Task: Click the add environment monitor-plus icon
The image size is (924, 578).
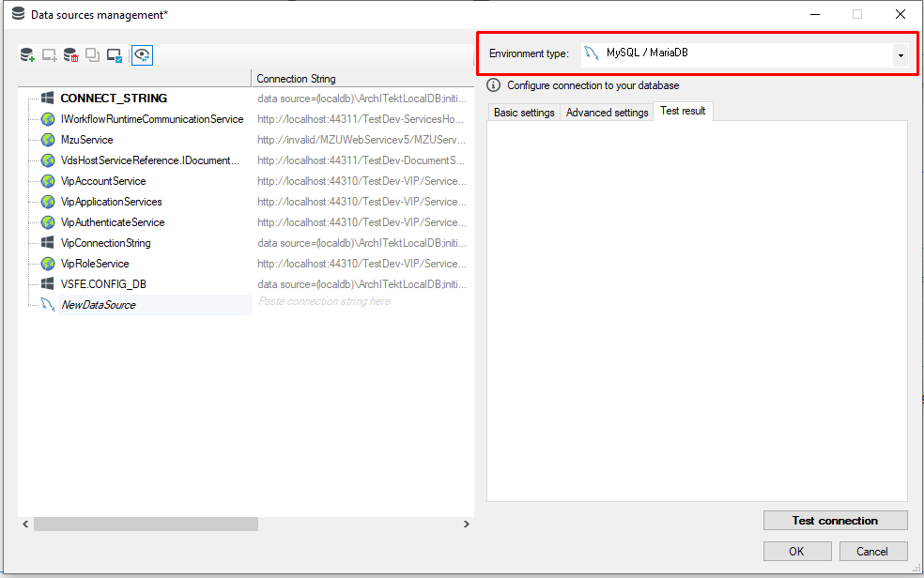Action: (49, 55)
